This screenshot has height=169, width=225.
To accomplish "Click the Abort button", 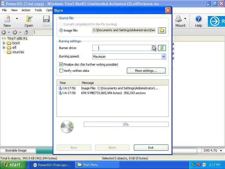I will tap(112, 148).
